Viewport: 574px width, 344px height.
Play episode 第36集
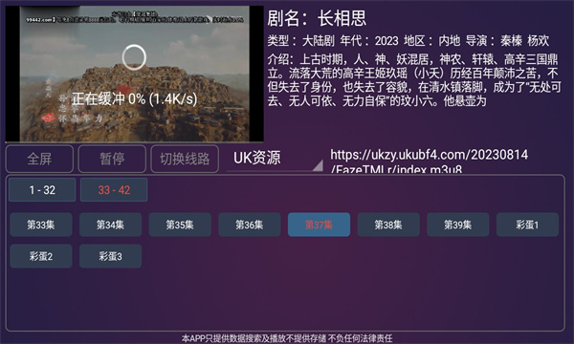coord(250,225)
